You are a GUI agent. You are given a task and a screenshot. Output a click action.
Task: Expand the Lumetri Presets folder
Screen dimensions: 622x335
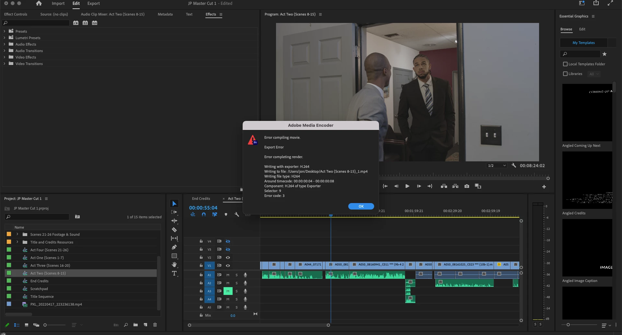(x=4, y=38)
